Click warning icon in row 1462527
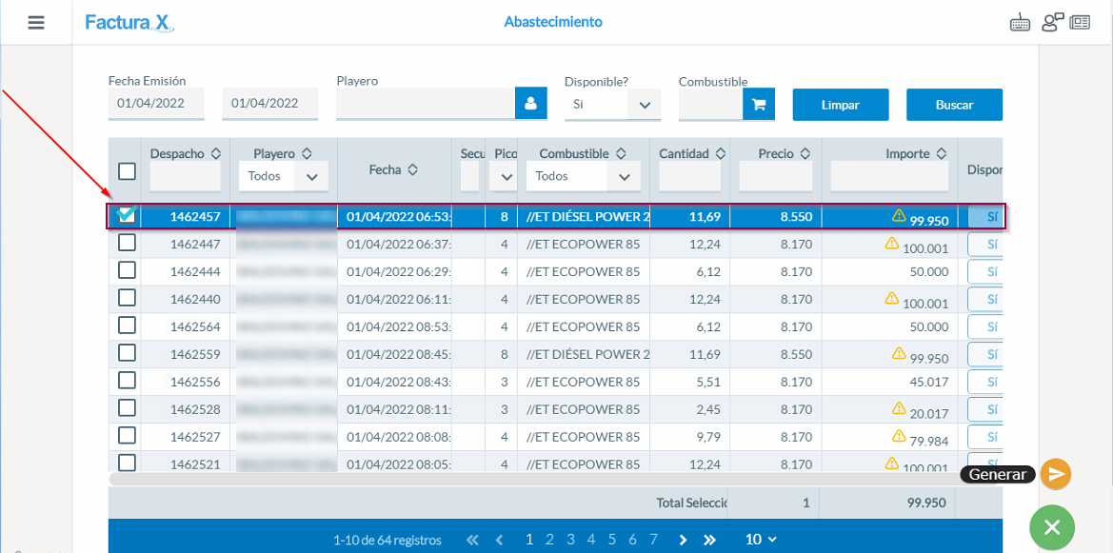Image resolution: width=1113 pixels, height=553 pixels. (x=899, y=435)
